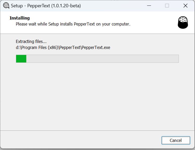Click "Program Files (x86)" in the extraction path

coord(41,48)
